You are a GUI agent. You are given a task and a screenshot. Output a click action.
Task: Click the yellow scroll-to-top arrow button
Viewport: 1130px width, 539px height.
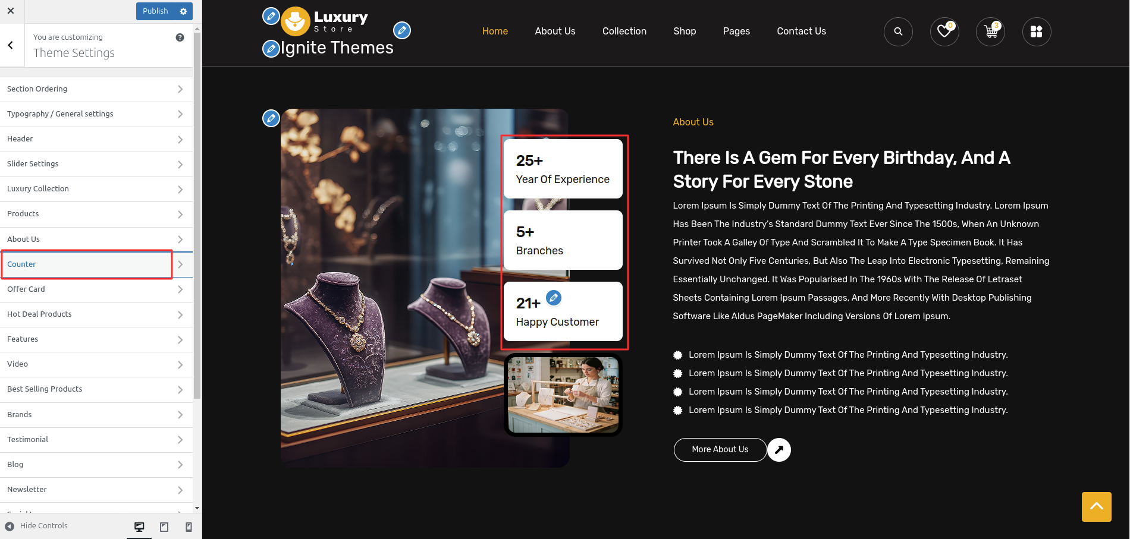pyautogui.click(x=1096, y=507)
